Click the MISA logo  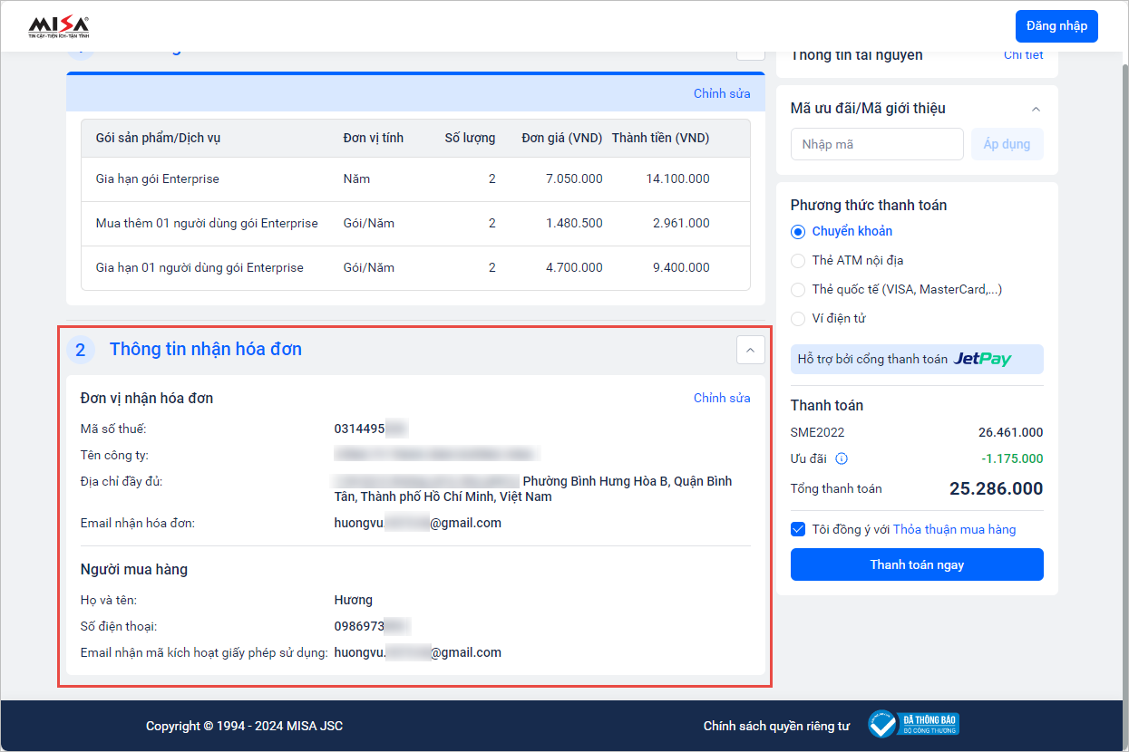pyautogui.click(x=59, y=26)
